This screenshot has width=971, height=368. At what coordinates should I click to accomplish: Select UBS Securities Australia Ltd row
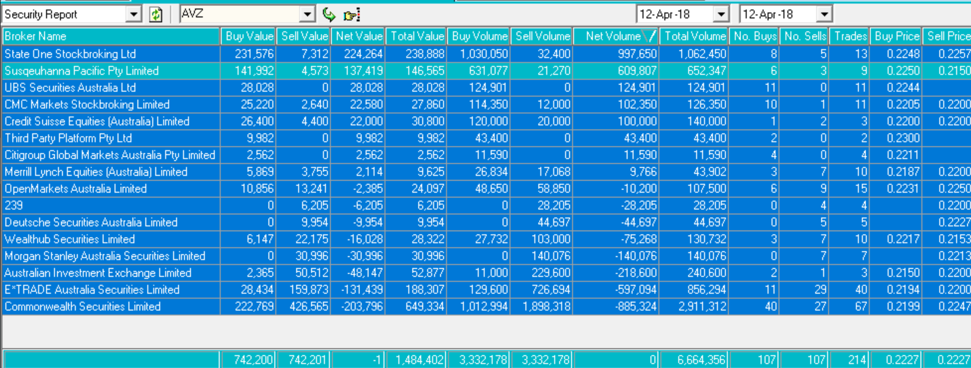[x=487, y=88]
